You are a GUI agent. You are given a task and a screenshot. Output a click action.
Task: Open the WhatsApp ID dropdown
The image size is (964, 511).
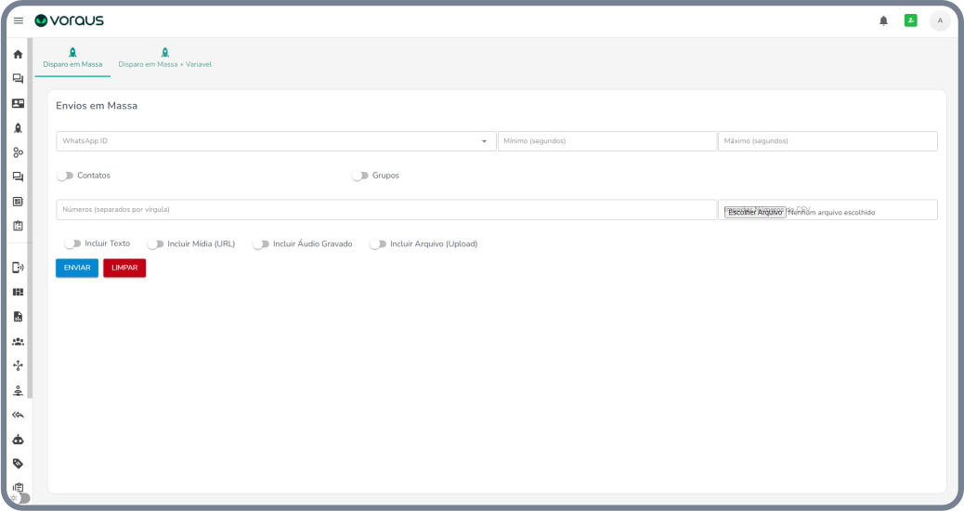(x=276, y=141)
